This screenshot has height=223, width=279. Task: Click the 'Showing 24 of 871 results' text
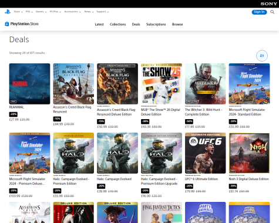tap(27, 53)
